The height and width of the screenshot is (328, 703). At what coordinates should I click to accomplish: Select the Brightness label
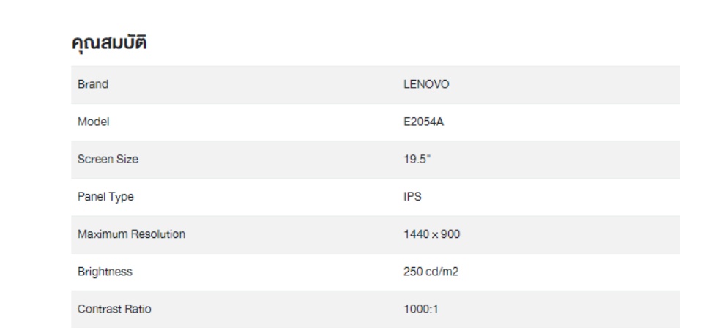point(105,272)
